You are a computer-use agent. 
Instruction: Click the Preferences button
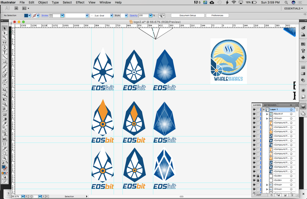217,16
